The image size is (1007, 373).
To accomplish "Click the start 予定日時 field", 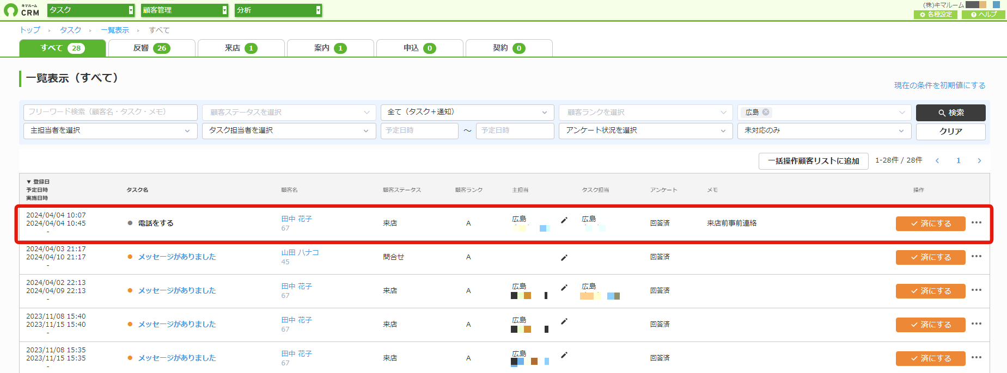I will [419, 131].
